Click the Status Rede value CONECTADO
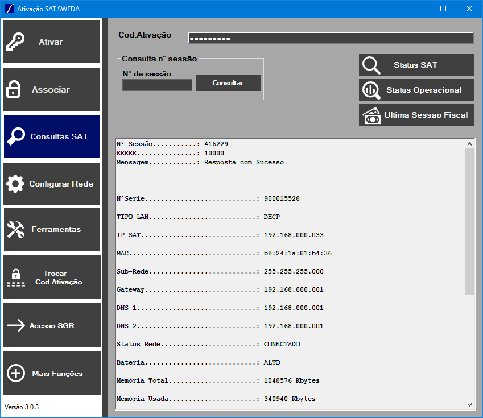483x418 pixels. coord(282,343)
